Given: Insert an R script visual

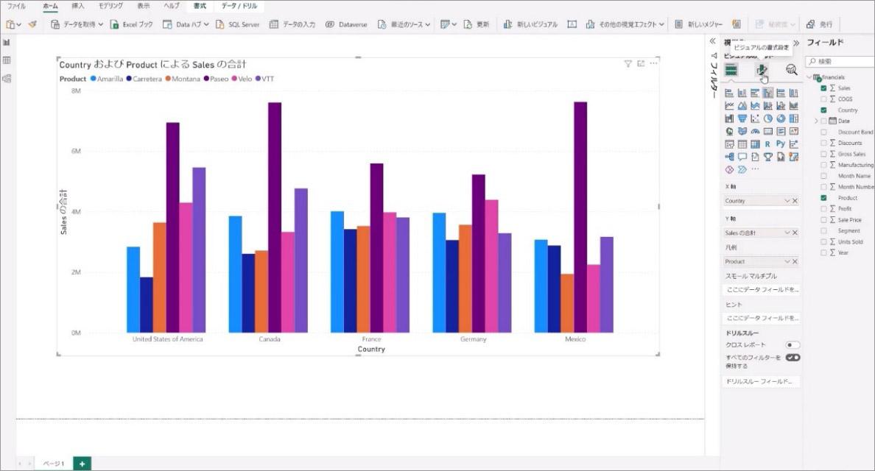Looking at the screenshot, I should pos(767,144).
